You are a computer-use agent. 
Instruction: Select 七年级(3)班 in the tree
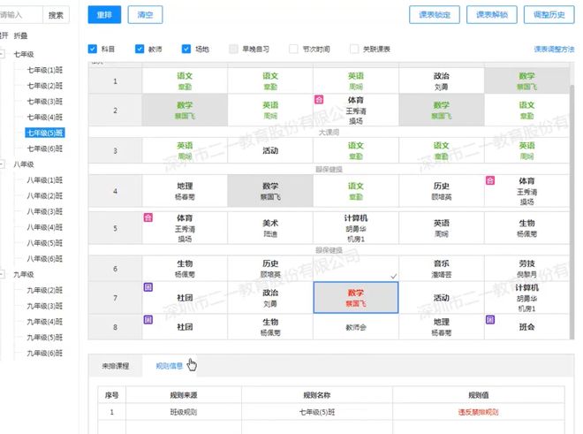45,102
